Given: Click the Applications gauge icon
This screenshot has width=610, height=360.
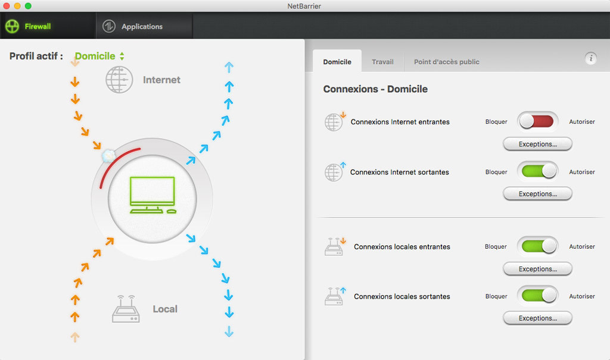Looking at the screenshot, I should (x=109, y=26).
